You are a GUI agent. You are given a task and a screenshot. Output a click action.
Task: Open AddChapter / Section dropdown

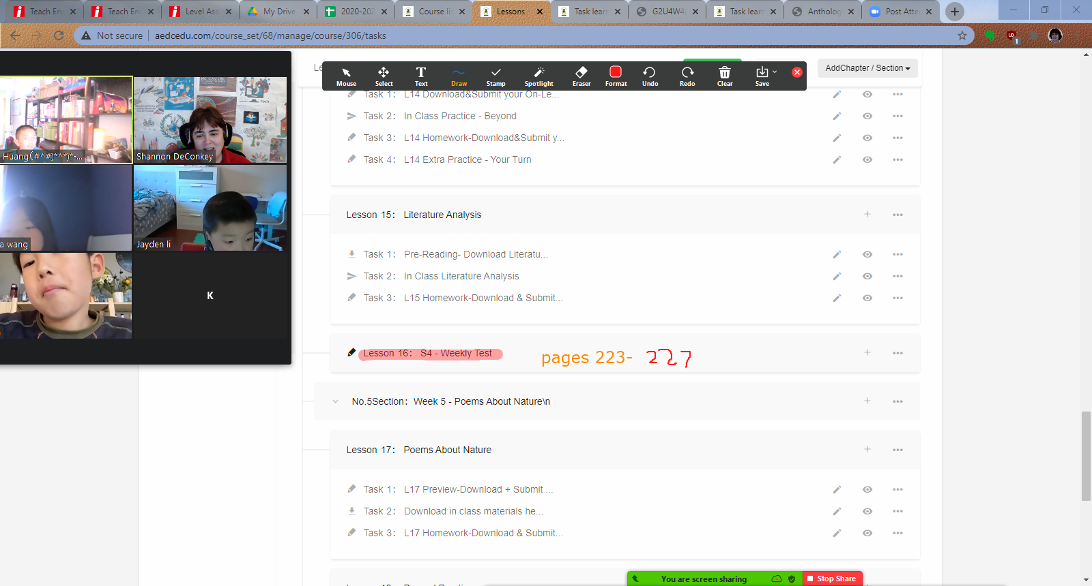[867, 68]
